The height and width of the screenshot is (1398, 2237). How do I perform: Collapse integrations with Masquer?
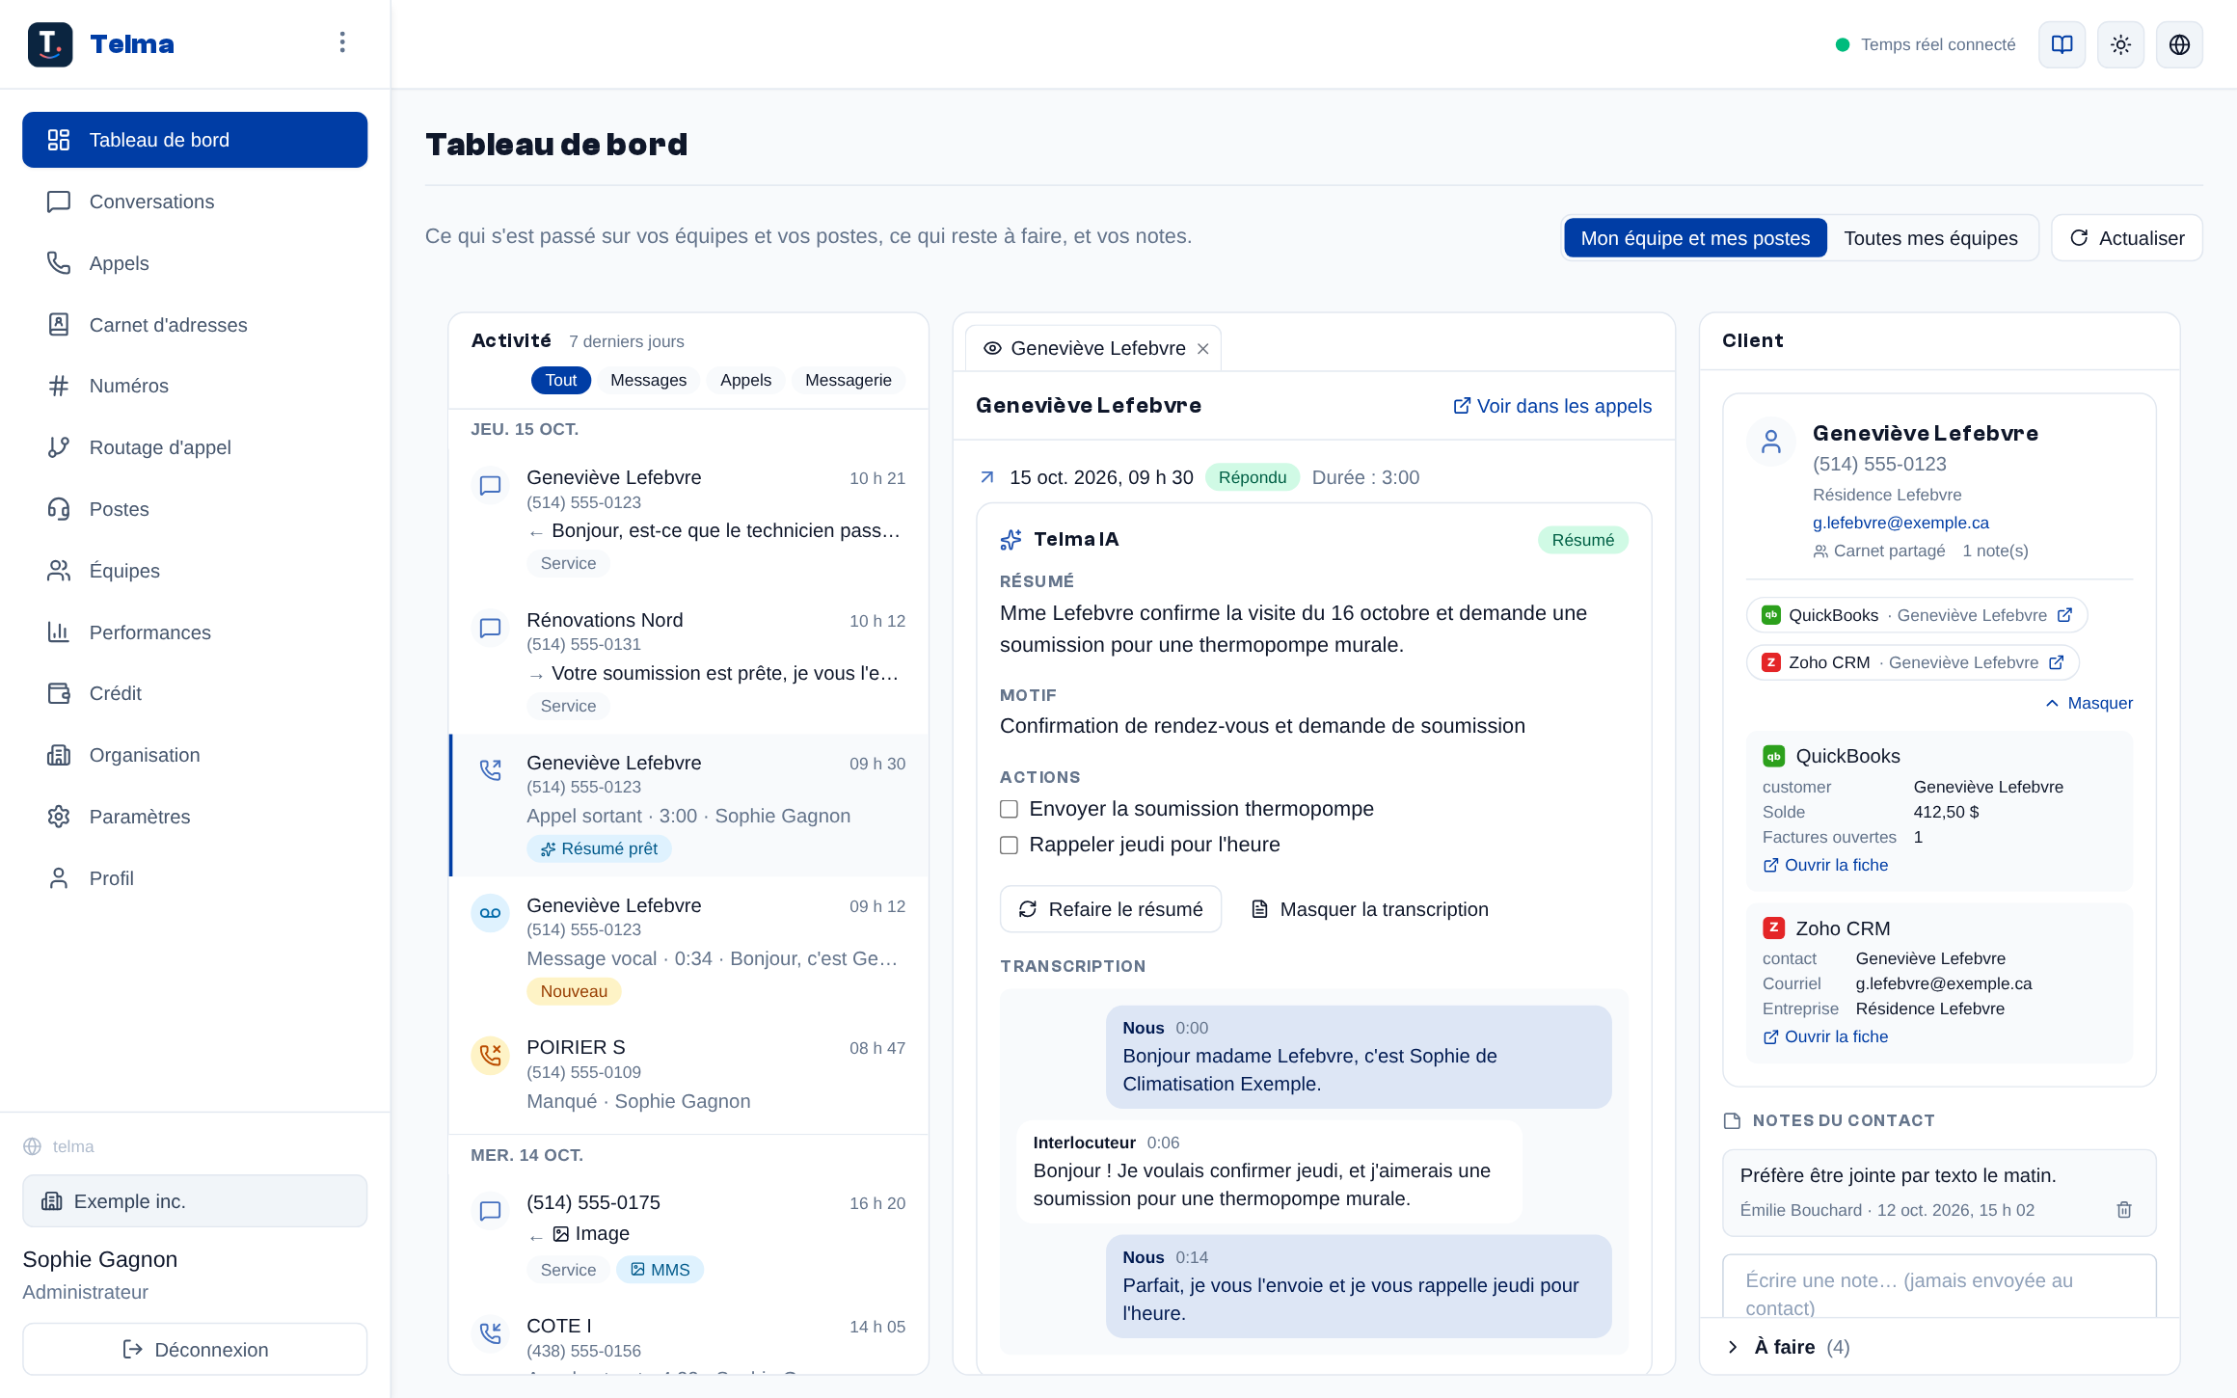[x=2089, y=703]
